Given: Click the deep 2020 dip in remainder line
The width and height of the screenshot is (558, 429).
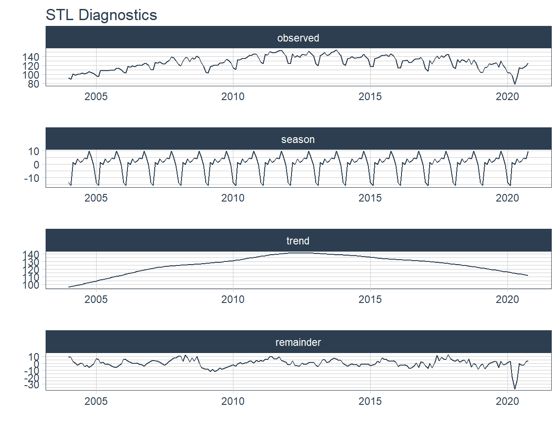Looking at the screenshot, I should click(515, 388).
